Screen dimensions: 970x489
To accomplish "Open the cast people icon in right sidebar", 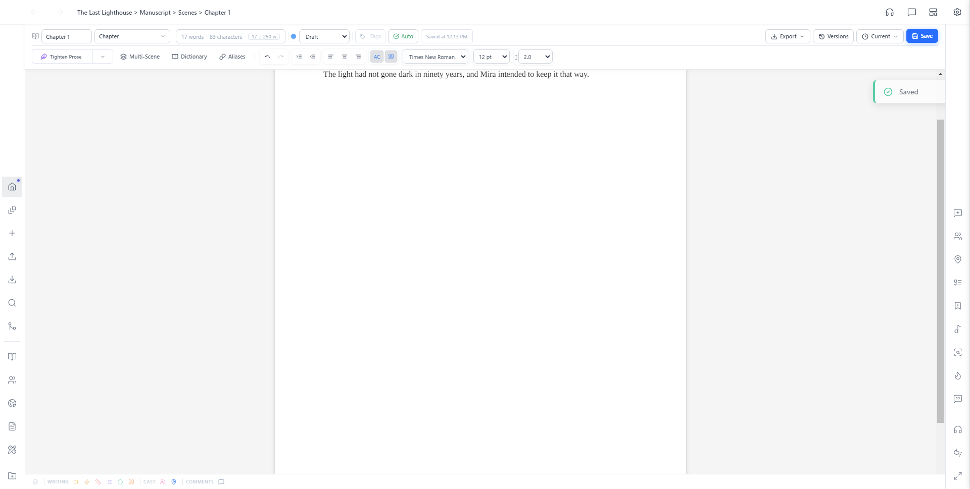I will click(x=958, y=236).
